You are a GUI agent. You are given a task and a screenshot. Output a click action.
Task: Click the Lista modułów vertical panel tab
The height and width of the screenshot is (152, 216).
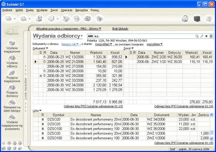click(26, 88)
